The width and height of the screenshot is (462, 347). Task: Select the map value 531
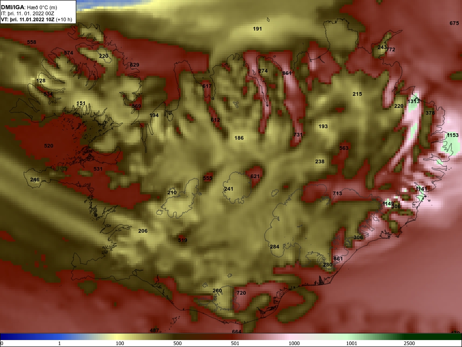click(98, 169)
